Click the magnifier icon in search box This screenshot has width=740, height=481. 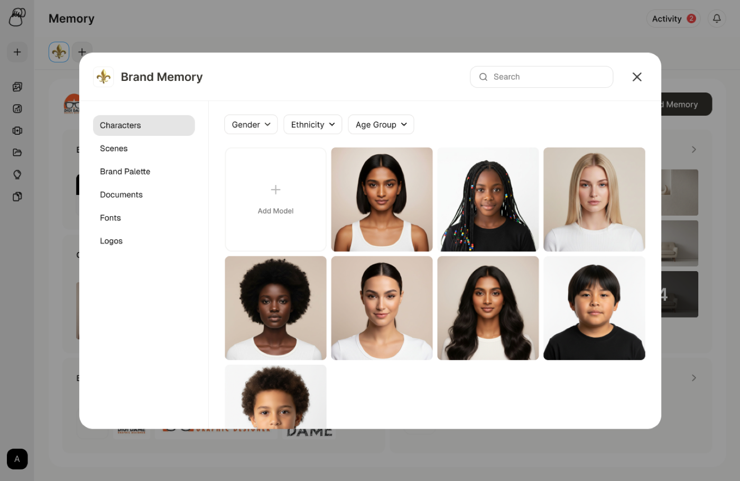tap(483, 77)
